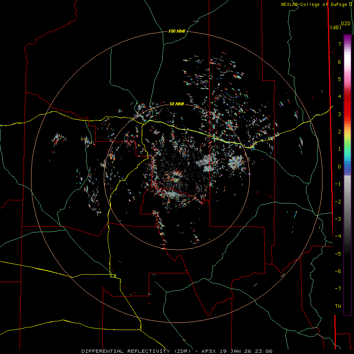Click the -6 value on the color scale

click(x=338, y=271)
